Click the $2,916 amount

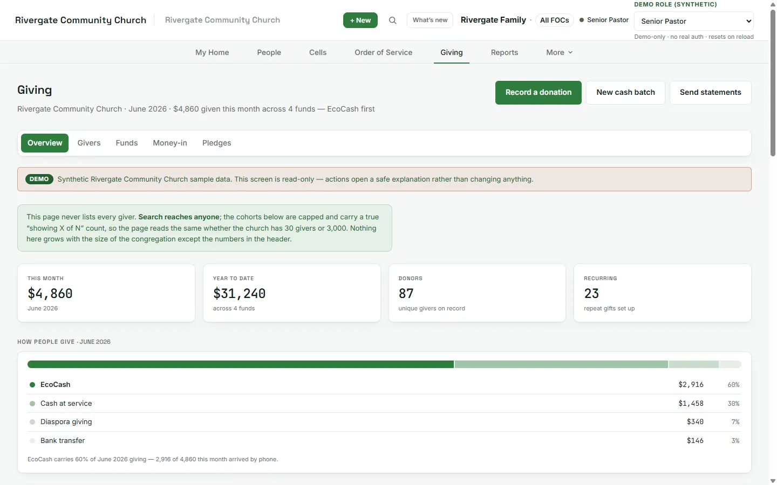691,385
